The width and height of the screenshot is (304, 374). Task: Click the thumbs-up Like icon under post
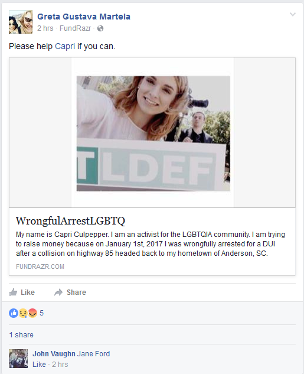tap(13, 292)
